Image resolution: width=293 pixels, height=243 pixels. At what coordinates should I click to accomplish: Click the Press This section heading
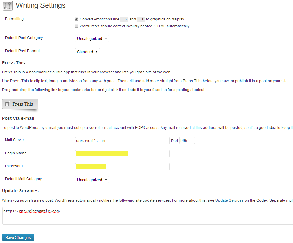coord(13,63)
